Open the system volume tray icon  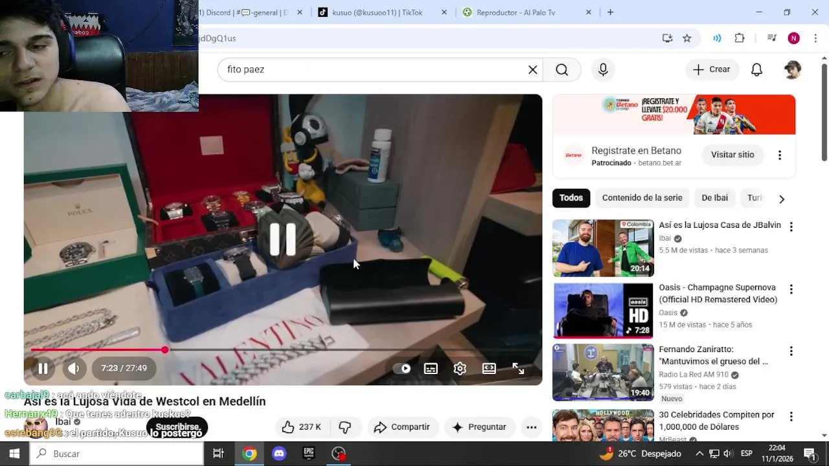[x=727, y=454]
